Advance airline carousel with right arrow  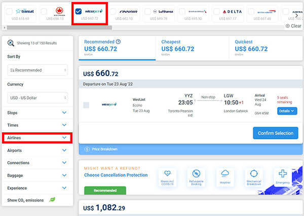tap(296, 15)
